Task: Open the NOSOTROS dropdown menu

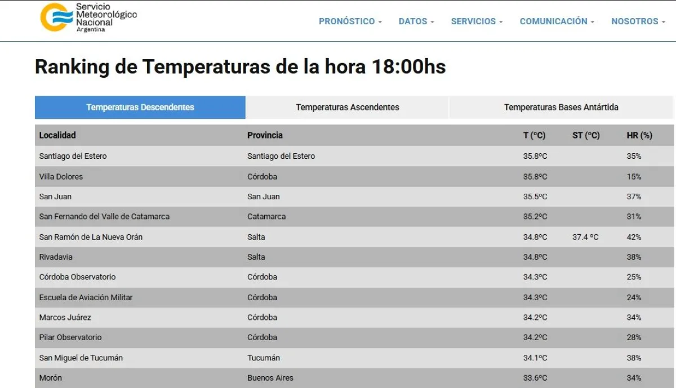Action: pos(638,21)
